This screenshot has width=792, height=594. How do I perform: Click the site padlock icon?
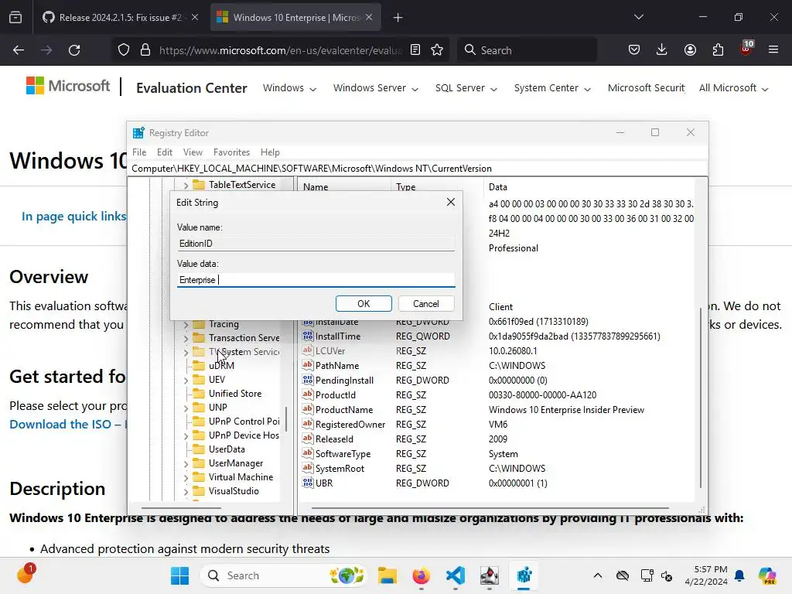click(x=145, y=50)
